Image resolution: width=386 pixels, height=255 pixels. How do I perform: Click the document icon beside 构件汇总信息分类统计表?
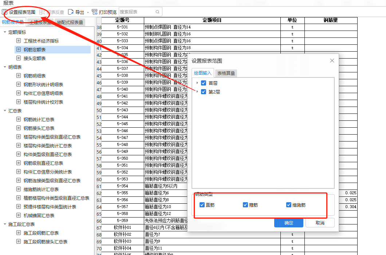tap(19, 172)
